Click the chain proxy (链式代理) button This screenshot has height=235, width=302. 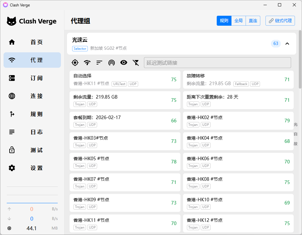280,21
